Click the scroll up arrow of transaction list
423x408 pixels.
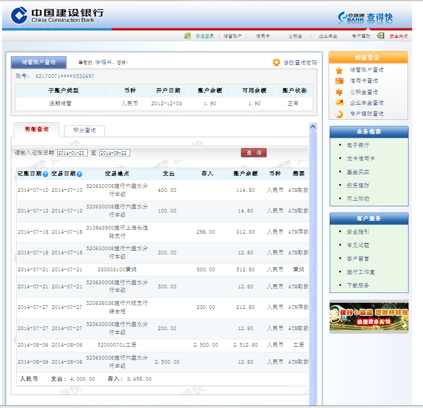pos(313,127)
